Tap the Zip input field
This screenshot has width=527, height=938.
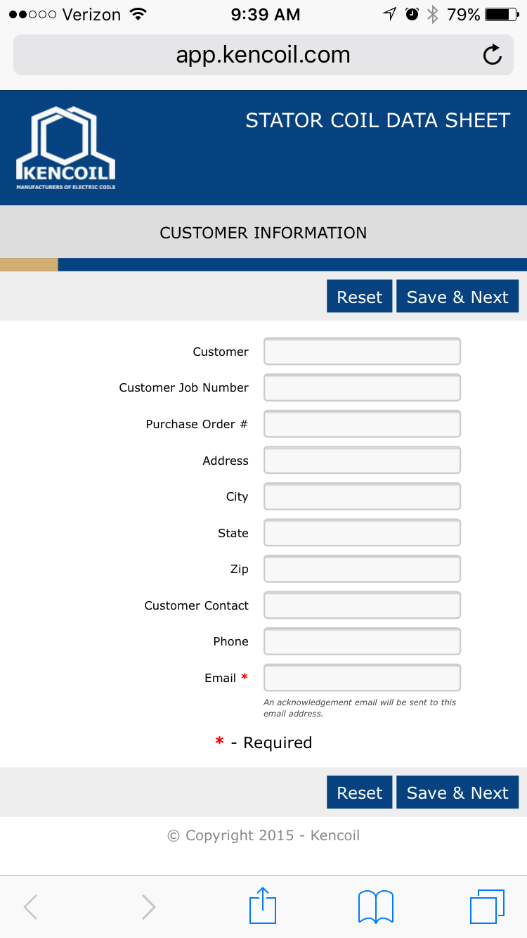point(362,569)
